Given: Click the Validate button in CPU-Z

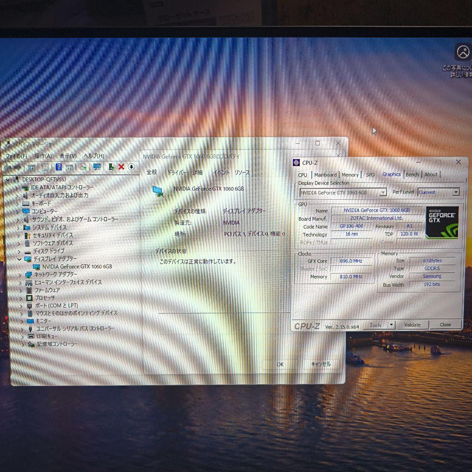Looking at the screenshot, I should point(412,325).
